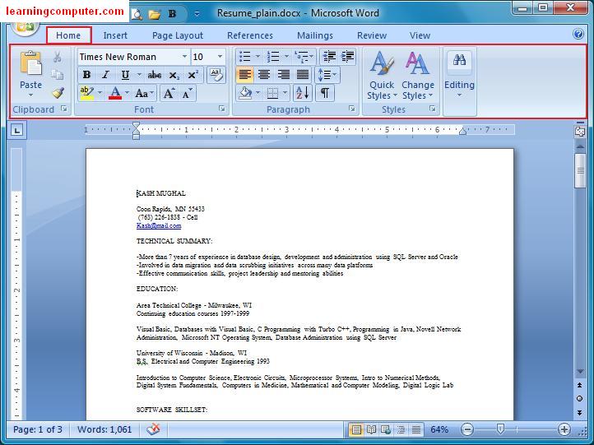
Task: Shrink font size with small A
Action: 187,93
